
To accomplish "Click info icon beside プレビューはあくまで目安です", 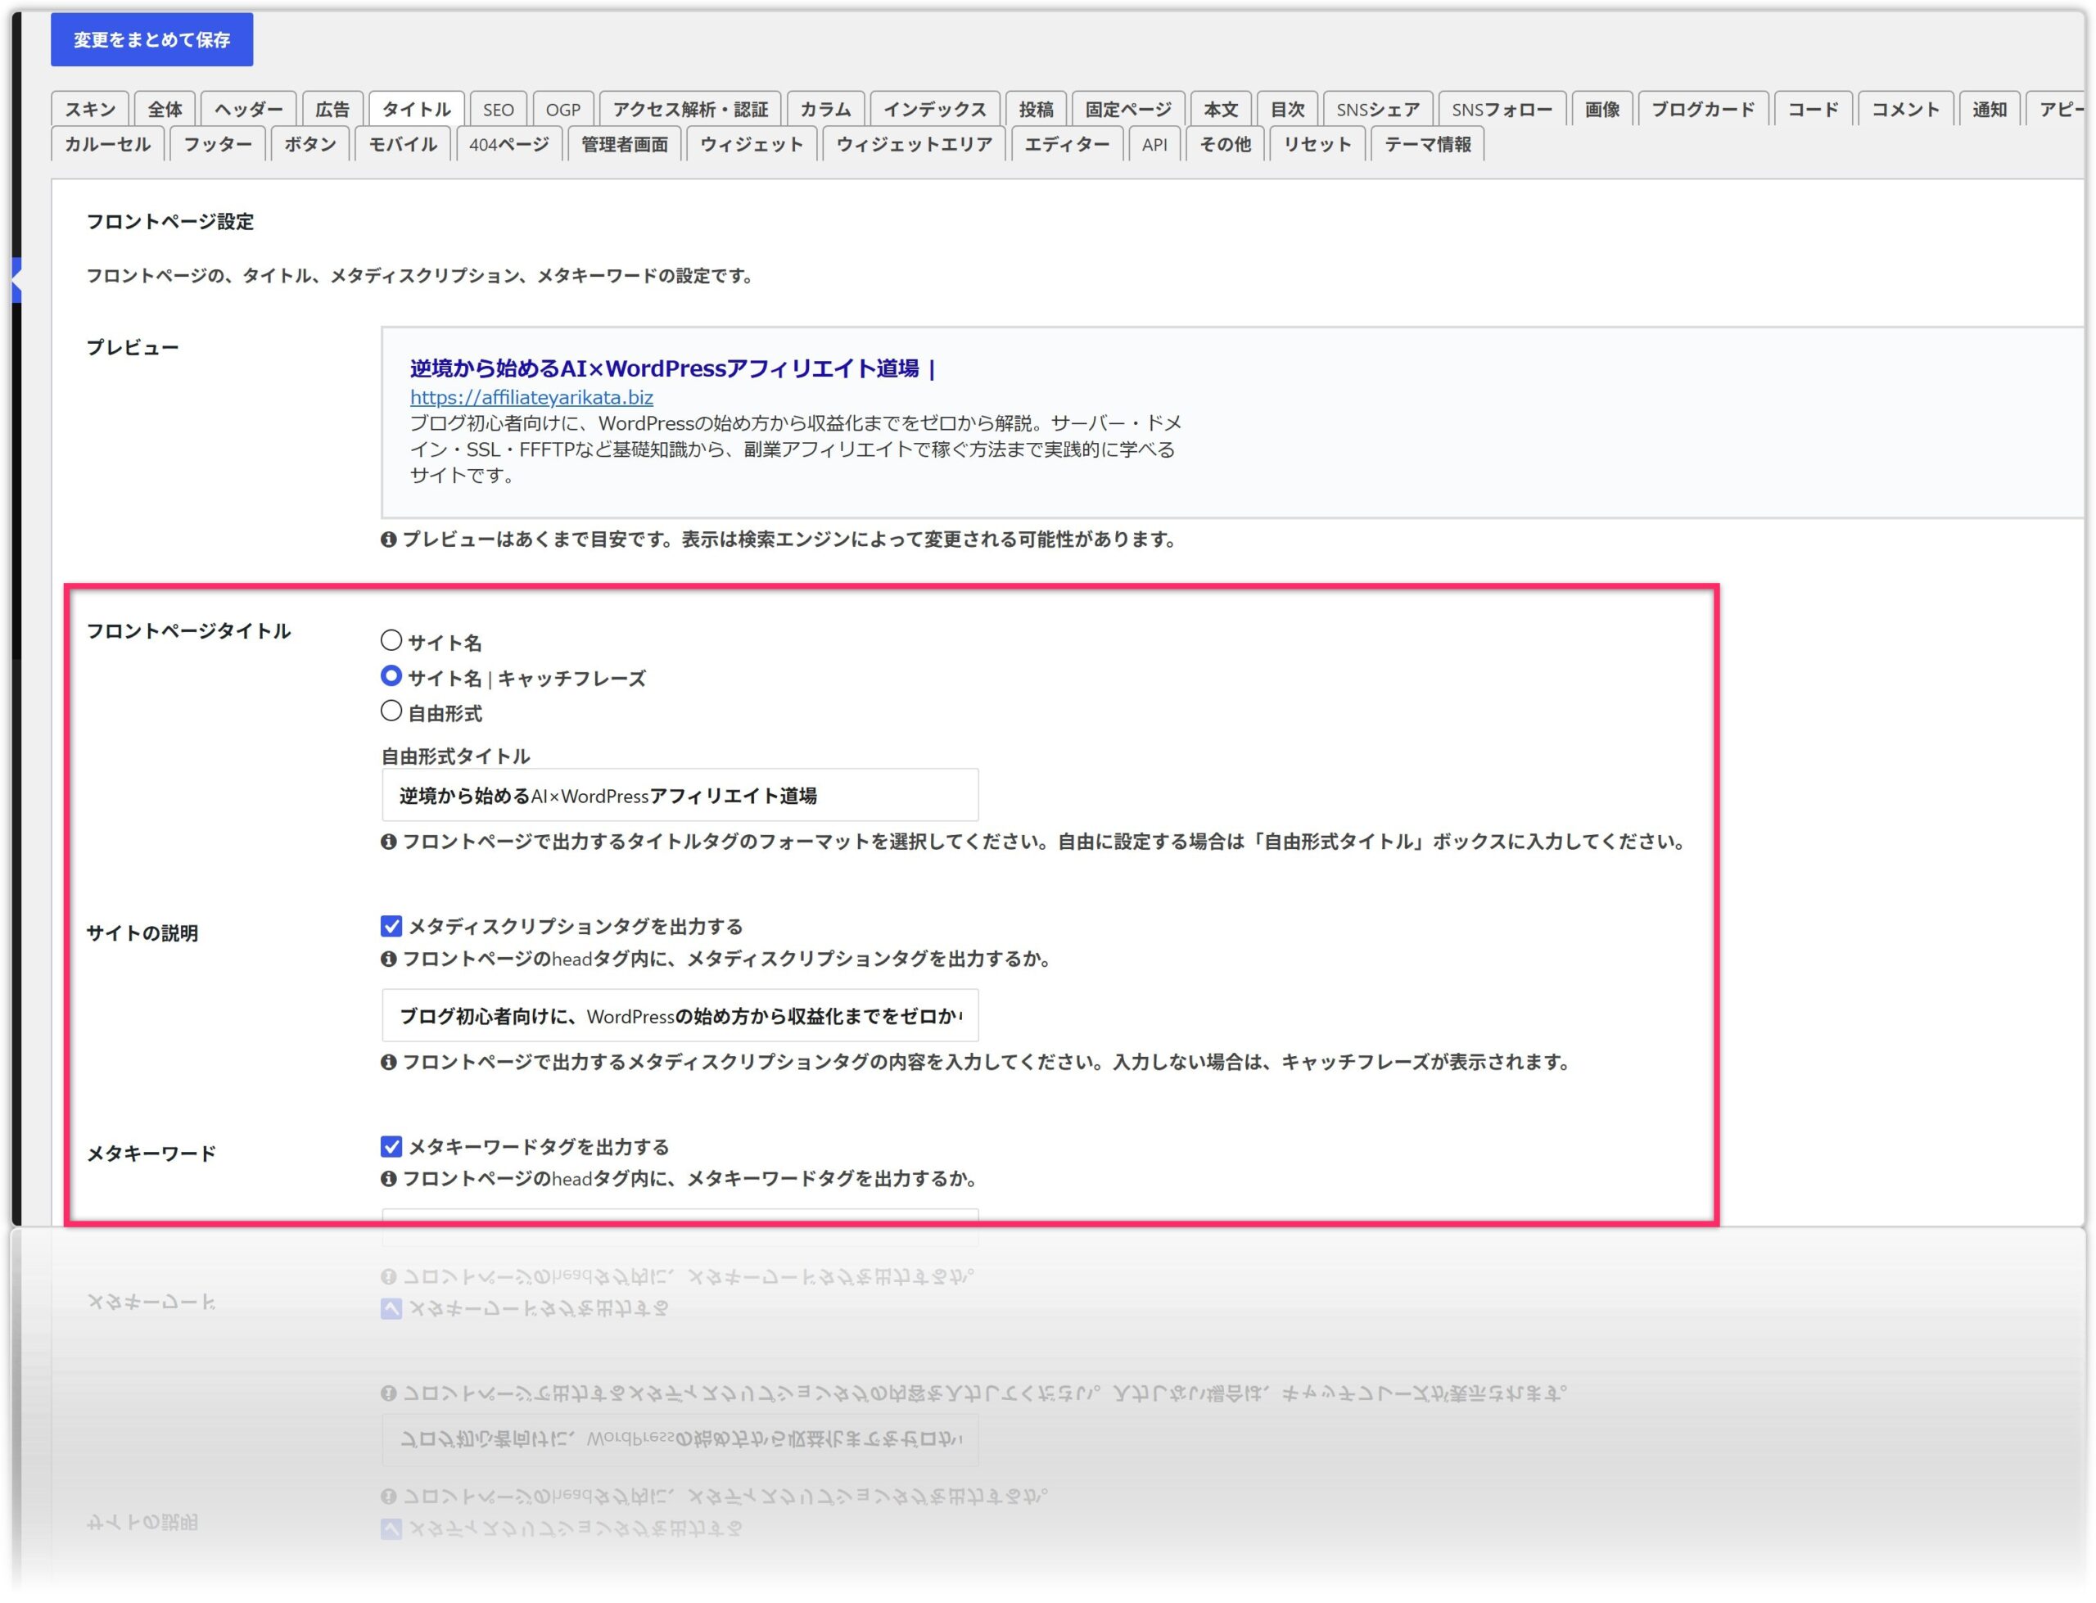I will [x=388, y=539].
